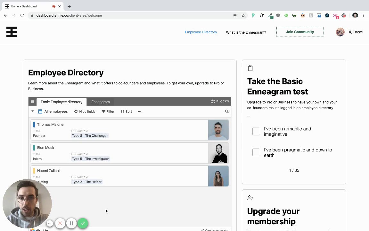Click the '1 / 35' progress indicator
The width and height of the screenshot is (369, 231).
[x=294, y=170]
